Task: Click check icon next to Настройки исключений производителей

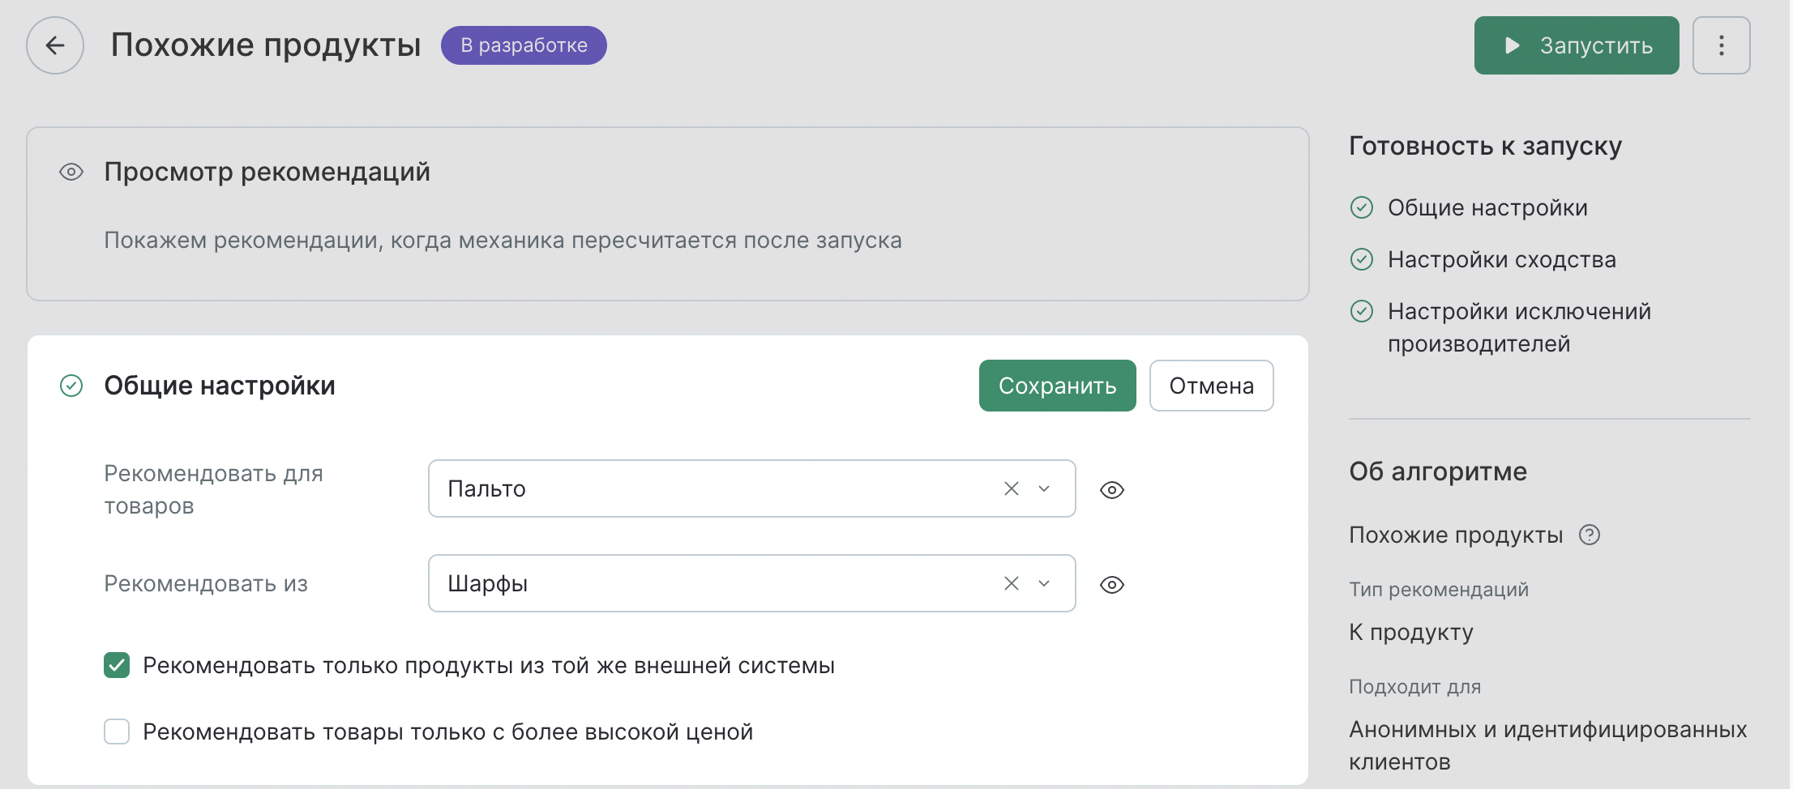Action: coord(1361,311)
